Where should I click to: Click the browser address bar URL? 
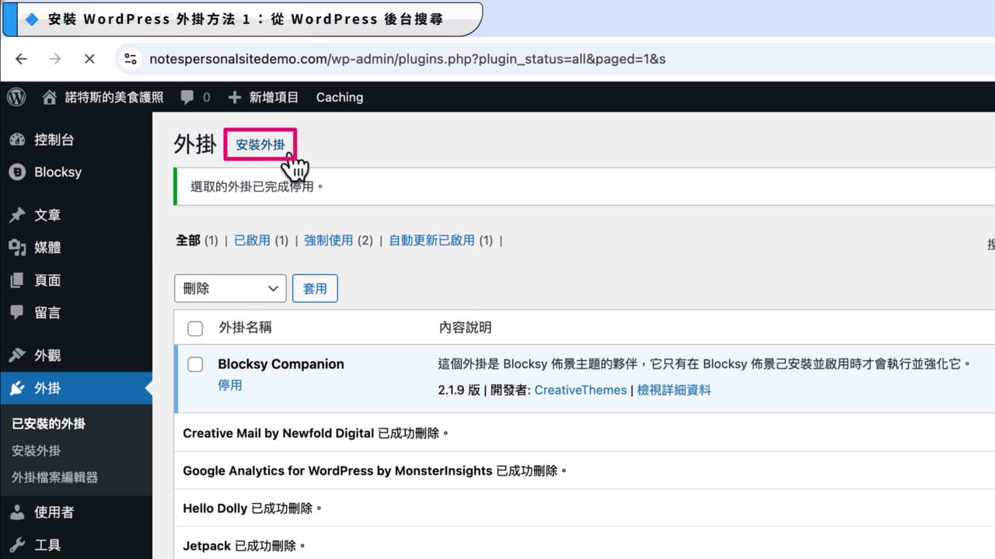pyautogui.click(x=407, y=59)
